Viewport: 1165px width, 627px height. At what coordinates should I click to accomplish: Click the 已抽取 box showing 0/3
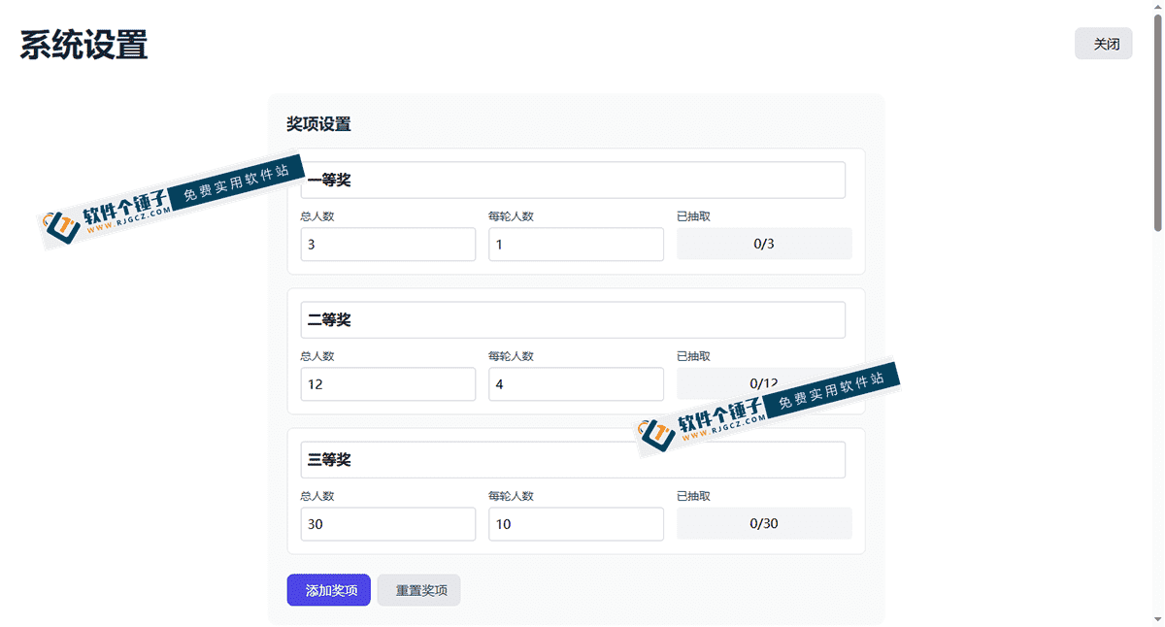[763, 244]
